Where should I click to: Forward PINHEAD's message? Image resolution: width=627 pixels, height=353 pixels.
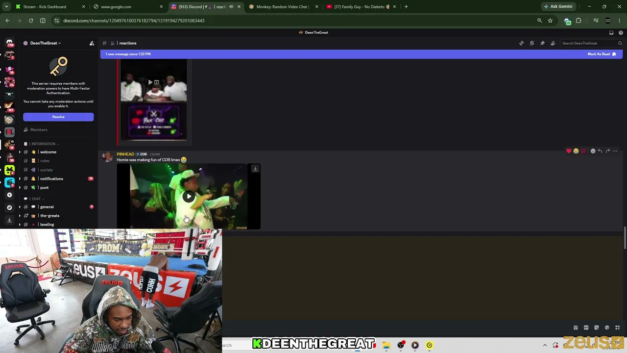point(607,151)
